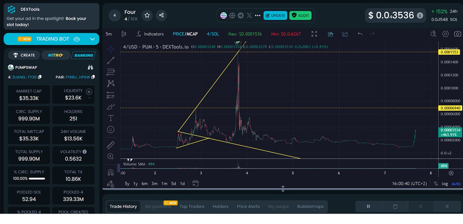This screenshot has width=463, height=224.
Task: Click the UPDATE button
Action: click(275, 15)
